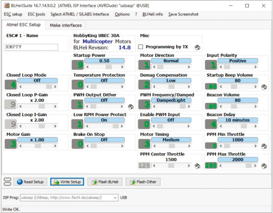The width and height of the screenshot is (273, 213).
Task: Decrease Closed Loop I-Gain with left arrow
Action: tap(20, 126)
